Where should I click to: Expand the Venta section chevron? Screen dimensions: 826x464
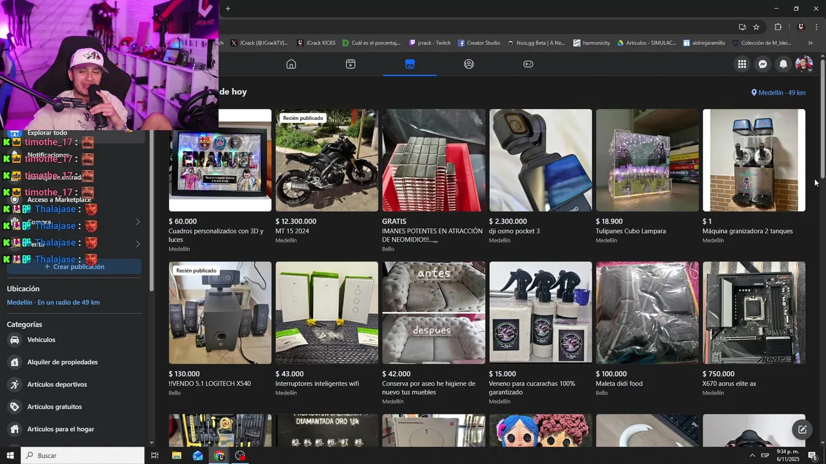(137, 244)
